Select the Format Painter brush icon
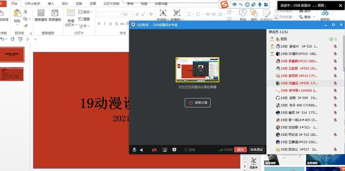 click(x=26, y=26)
